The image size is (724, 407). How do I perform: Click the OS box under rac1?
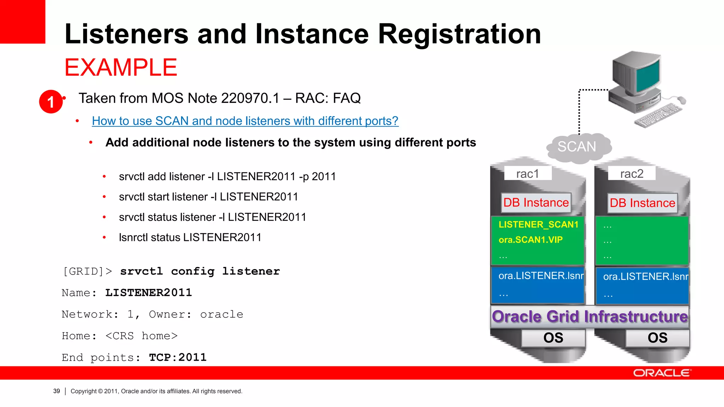(x=553, y=338)
